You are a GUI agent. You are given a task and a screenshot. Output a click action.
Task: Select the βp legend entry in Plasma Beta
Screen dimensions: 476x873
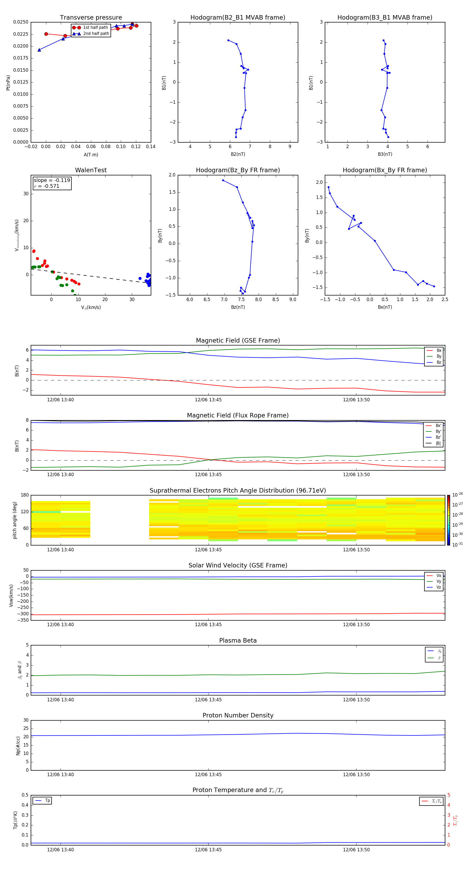coord(434,651)
